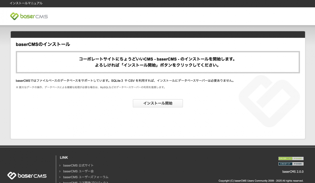Viewport: 315px width, 183px height.
Task: Click the SQLite3 and CSV description paragraph
Action: click(x=125, y=81)
